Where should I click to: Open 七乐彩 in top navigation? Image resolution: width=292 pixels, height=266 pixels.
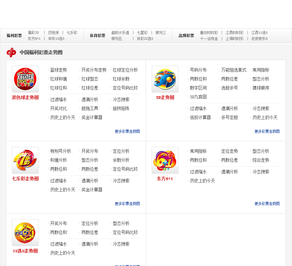tap(72, 33)
